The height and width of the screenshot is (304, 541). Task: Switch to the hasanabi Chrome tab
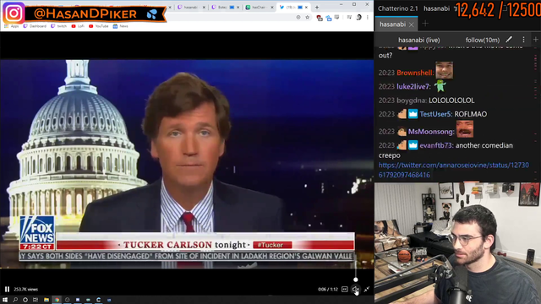tap(191, 8)
